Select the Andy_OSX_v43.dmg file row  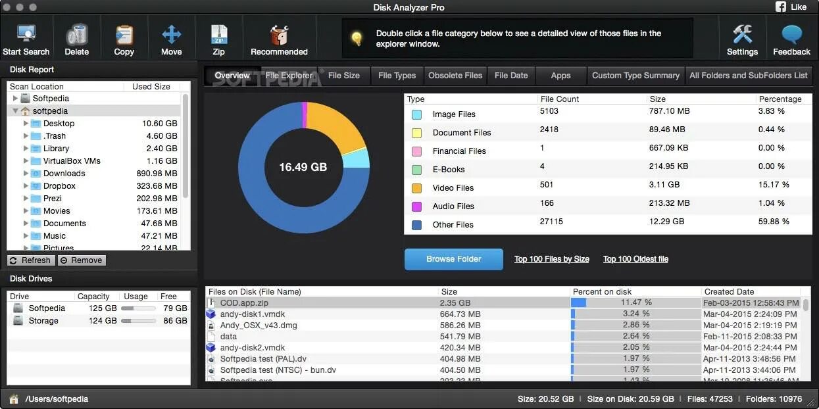tap(503, 325)
